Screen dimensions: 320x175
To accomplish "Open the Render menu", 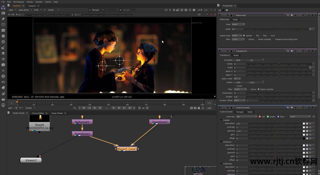I will 39,2.
